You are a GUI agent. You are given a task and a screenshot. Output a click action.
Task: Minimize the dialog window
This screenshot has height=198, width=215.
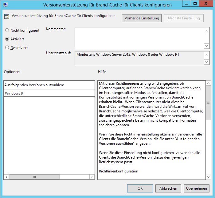click(x=186, y=4)
